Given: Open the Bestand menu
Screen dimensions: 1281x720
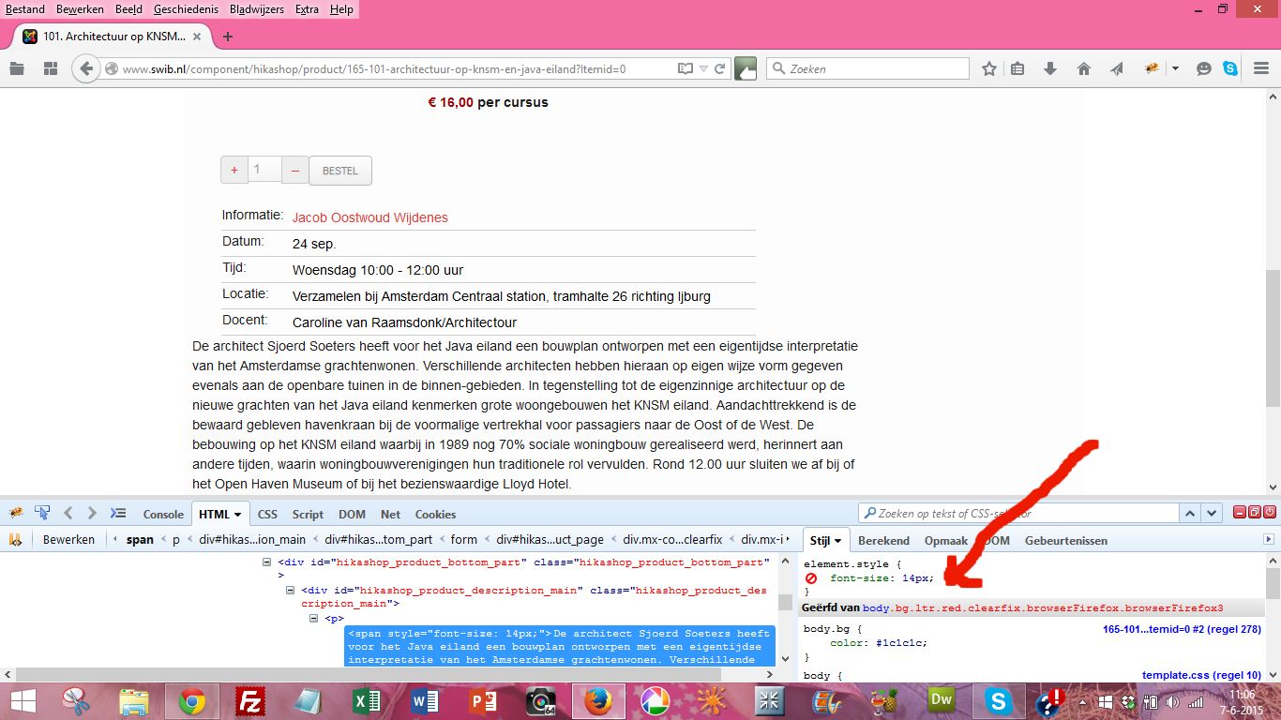Looking at the screenshot, I should tap(25, 9).
